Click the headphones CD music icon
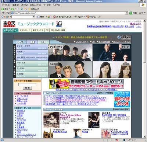This screenshot has width=147, height=142. (x=59, y=24)
